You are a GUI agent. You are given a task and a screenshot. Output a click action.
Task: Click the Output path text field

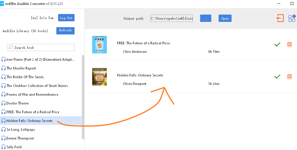[x=172, y=18]
